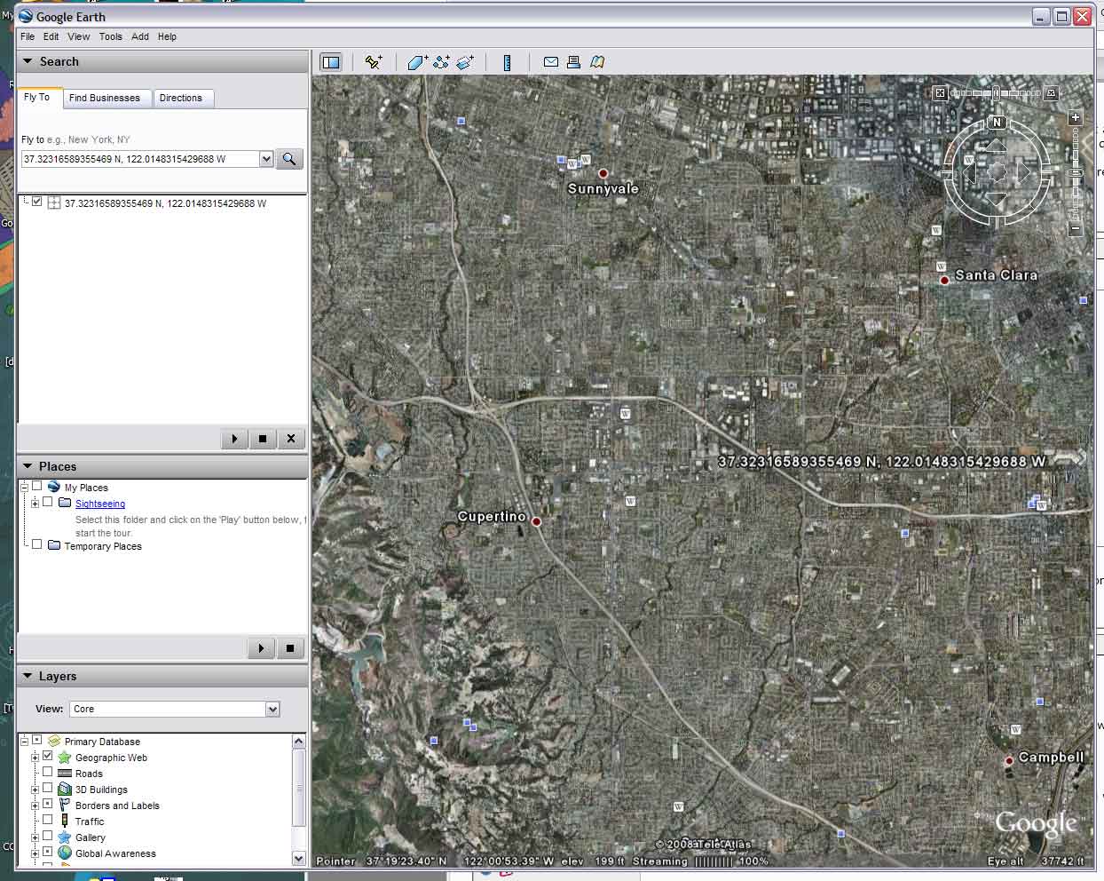Check the Traffic layer checkbox

coord(48,821)
